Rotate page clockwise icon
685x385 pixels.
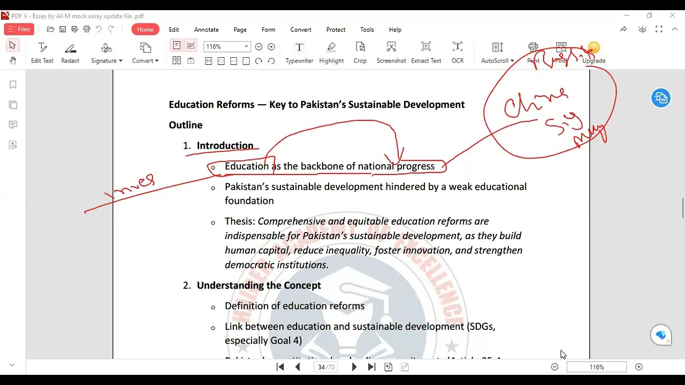pyautogui.click(x=258, y=61)
